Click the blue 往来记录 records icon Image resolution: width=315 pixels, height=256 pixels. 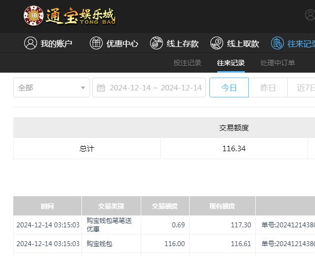pos(277,43)
